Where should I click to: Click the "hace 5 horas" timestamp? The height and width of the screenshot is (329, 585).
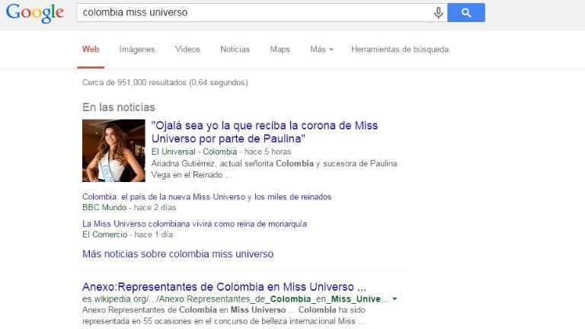pos(268,152)
